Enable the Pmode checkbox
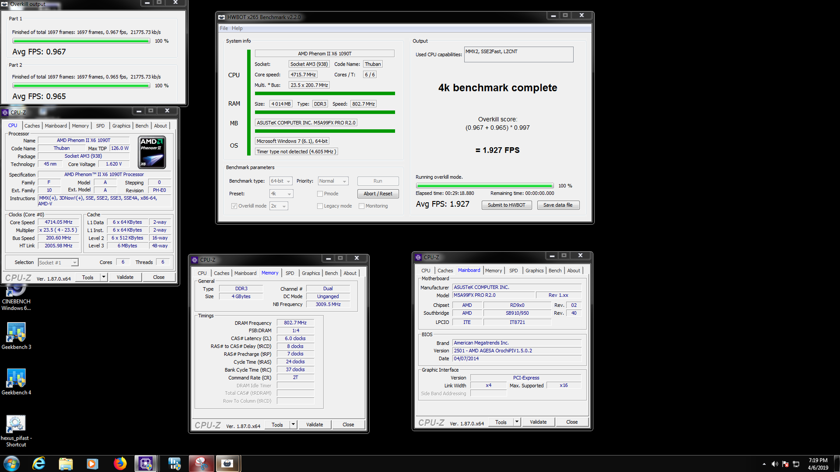Image resolution: width=840 pixels, height=472 pixels. tap(320, 194)
